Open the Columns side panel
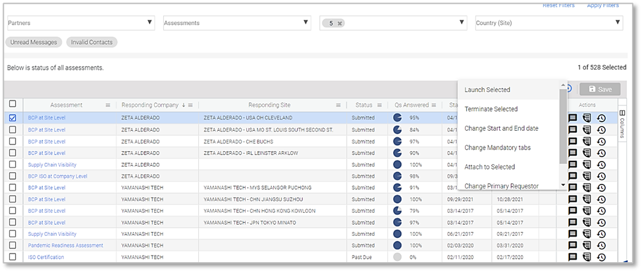This screenshot has height=272, width=642. (622, 124)
